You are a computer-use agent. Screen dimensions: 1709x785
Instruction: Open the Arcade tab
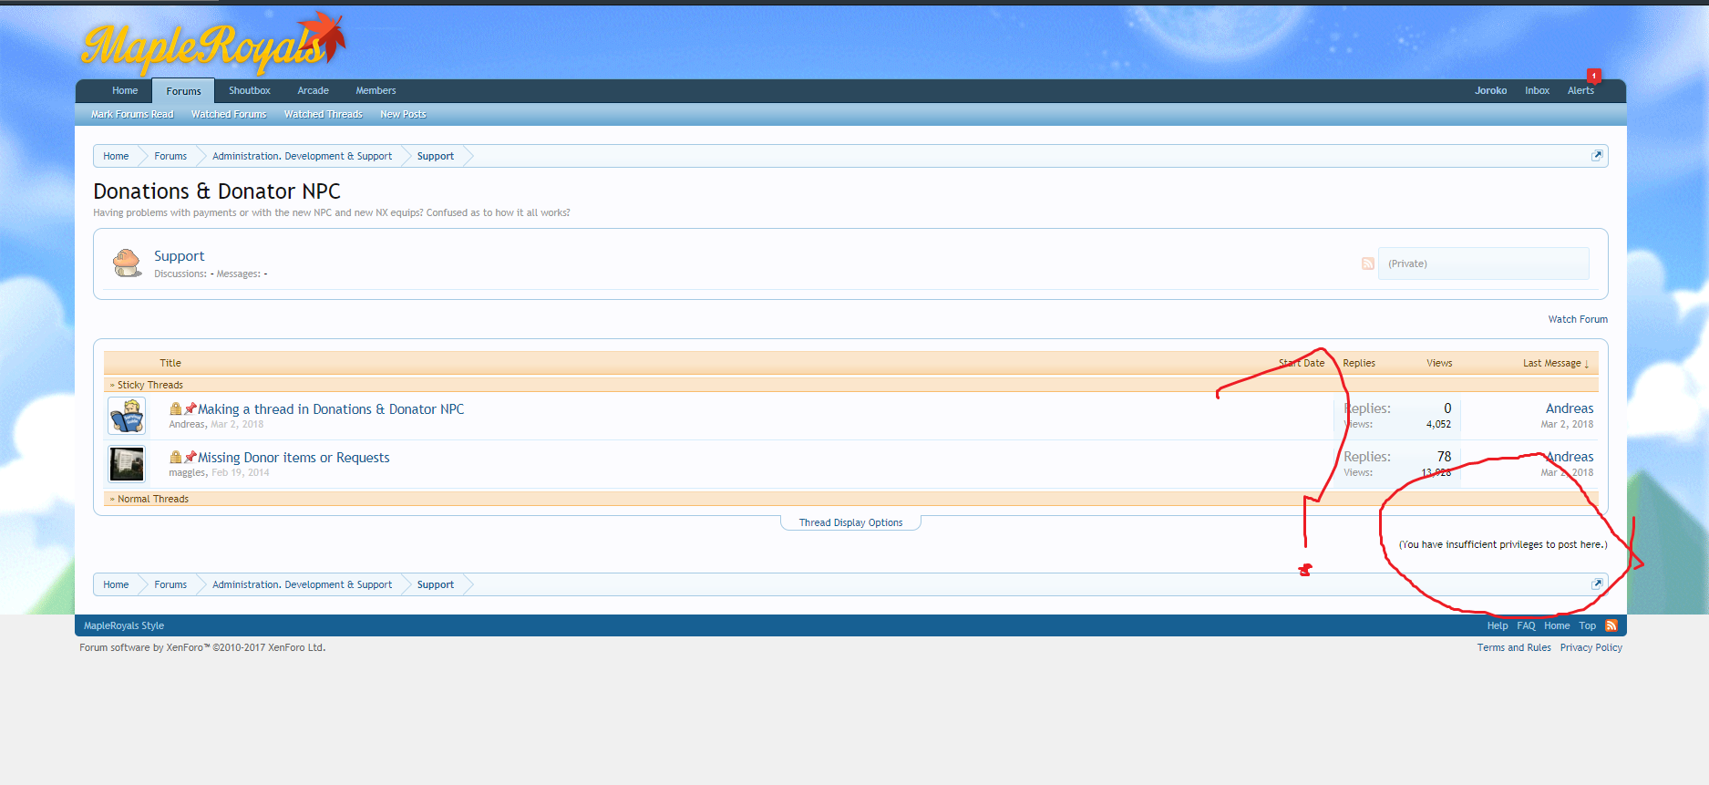[x=313, y=90]
